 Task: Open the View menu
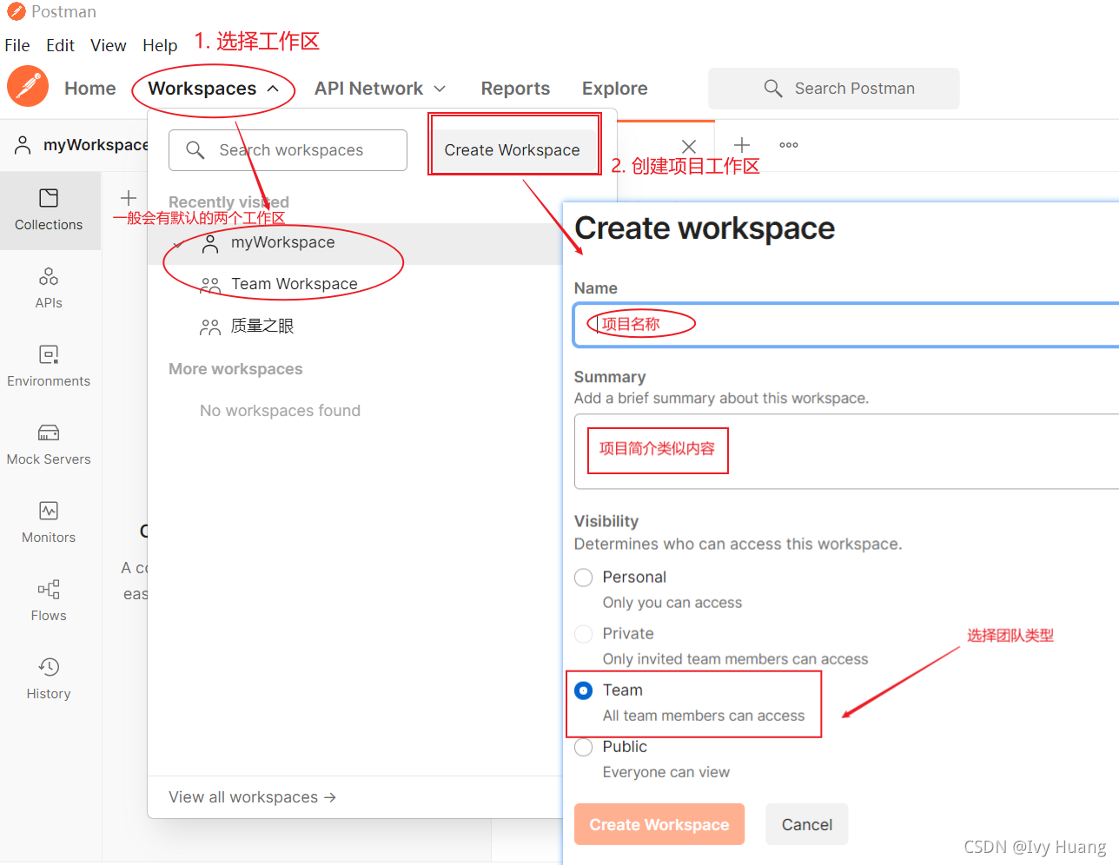click(109, 45)
